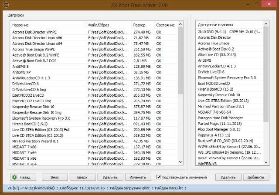Select 2k10 DVD (5.4.1) plugin

point(230,32)
